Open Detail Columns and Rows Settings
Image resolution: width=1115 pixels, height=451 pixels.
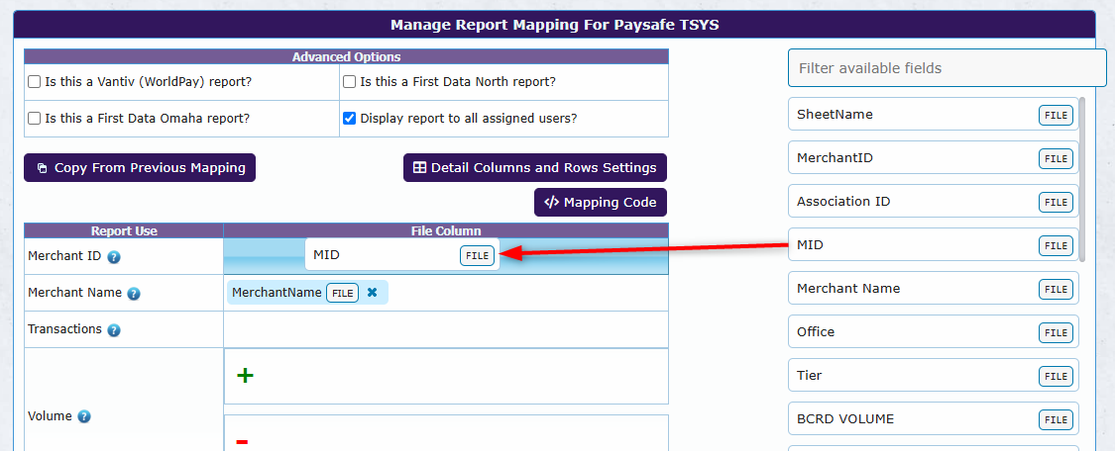click(x=535, y=168)
